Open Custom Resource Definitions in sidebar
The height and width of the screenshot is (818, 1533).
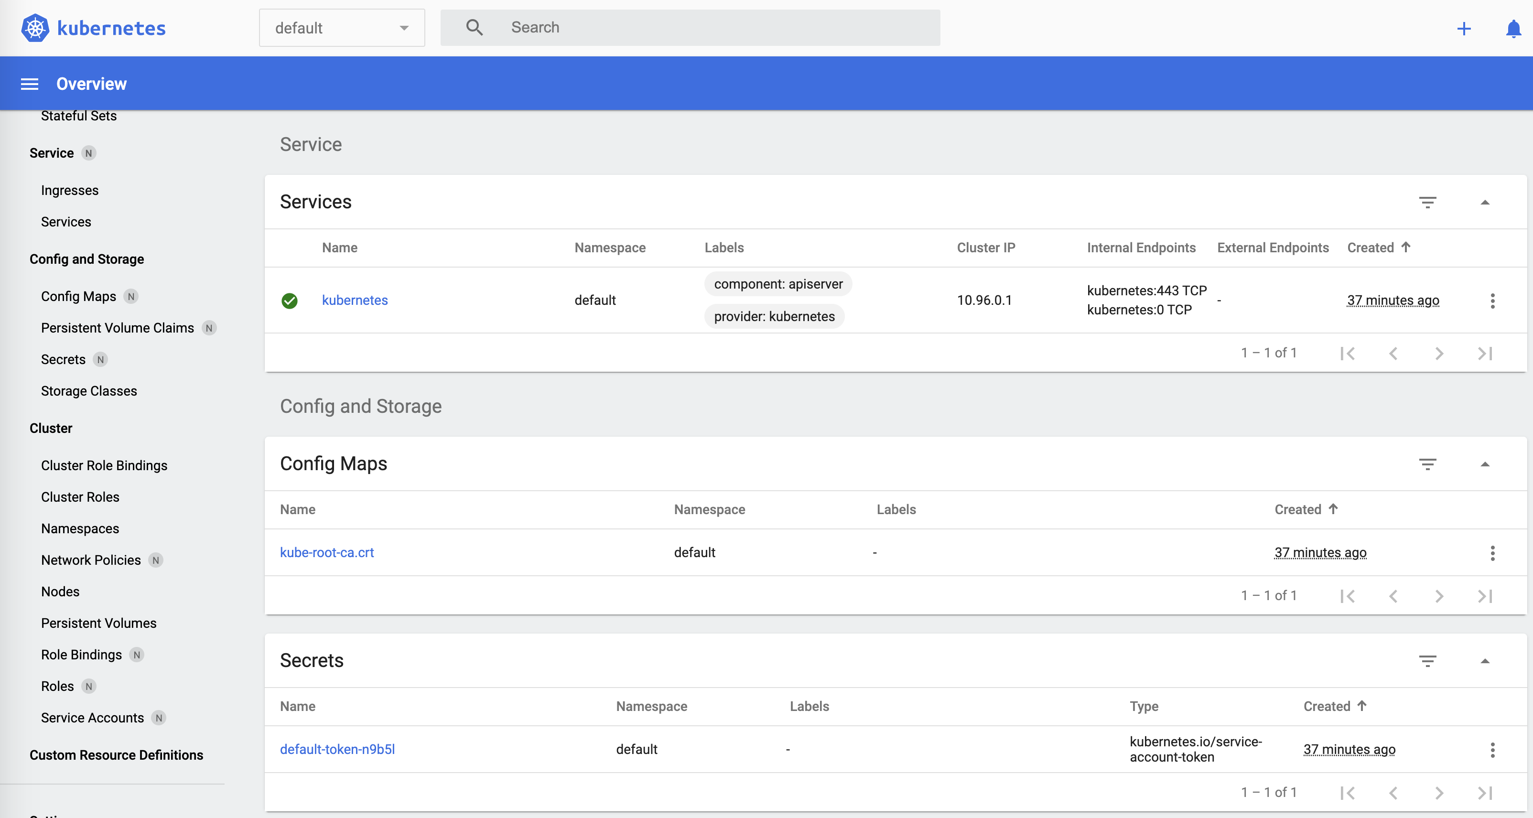click(x=116, y=755)
